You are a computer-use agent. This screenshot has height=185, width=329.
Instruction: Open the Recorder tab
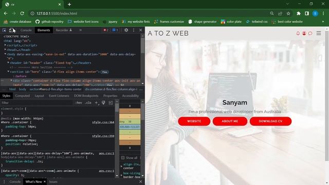(64, 30)
